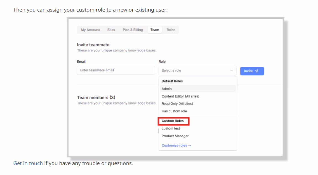Click the Custom Roles section header
318x175 pixels.
[x=173, y=121]
